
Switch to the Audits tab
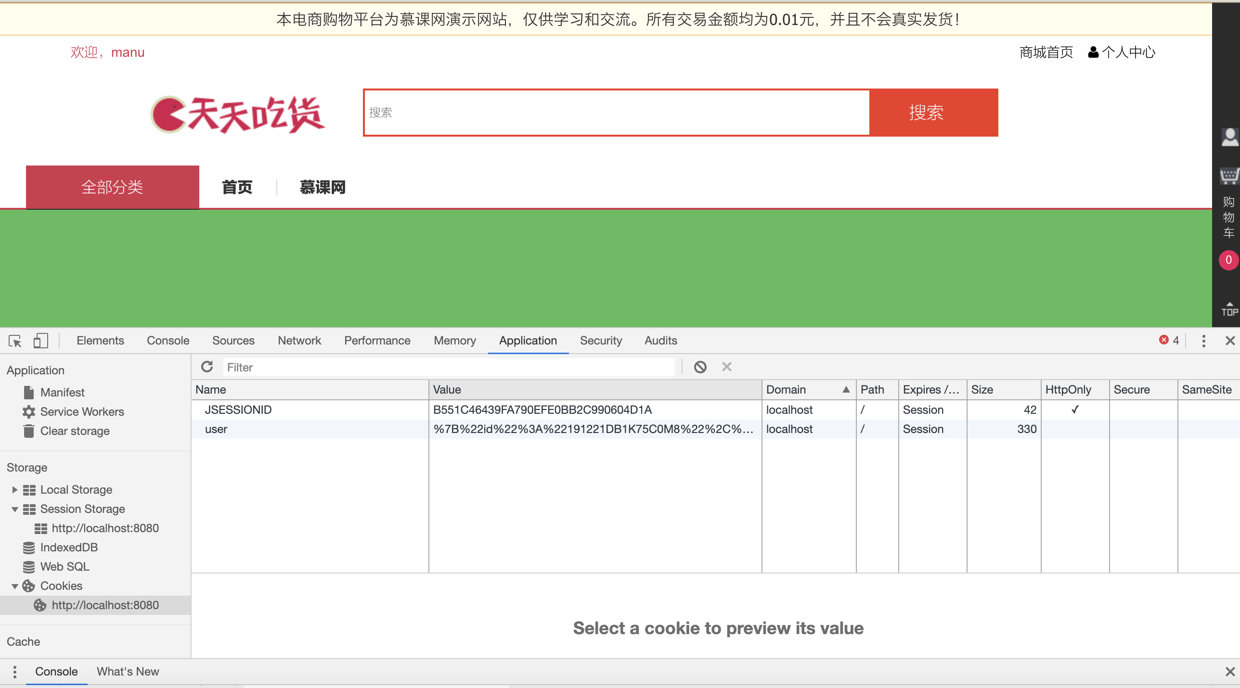tap(661, 341)
